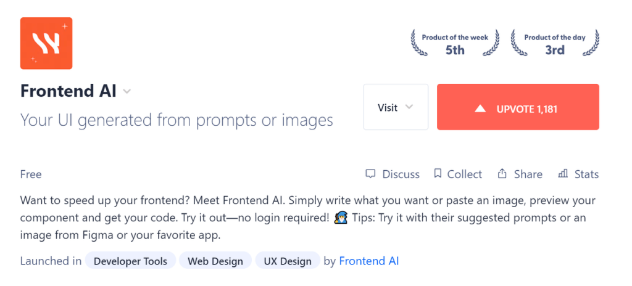Select the Developer Tools tag

pos(130,261)
